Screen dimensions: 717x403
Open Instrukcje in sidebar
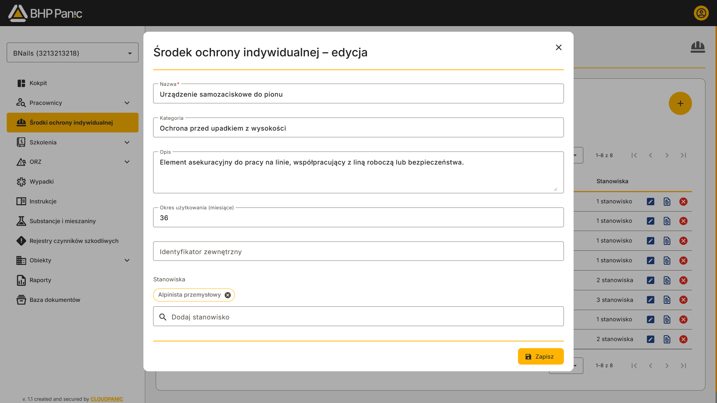[x=72, y=201]
